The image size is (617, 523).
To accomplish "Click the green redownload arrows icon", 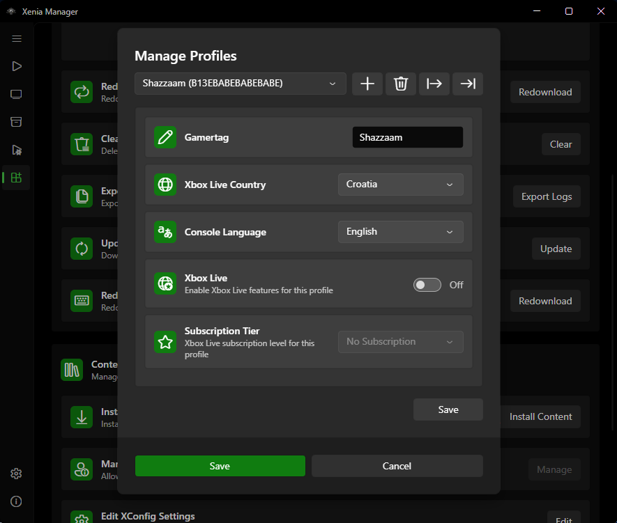I will [x=82, y=92].
